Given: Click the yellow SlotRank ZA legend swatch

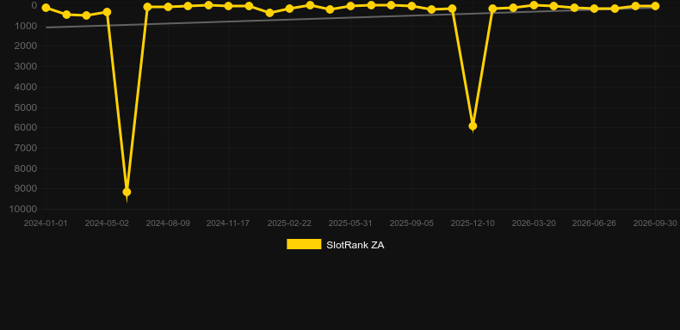Looking at the screenshot, I should 304,244.
